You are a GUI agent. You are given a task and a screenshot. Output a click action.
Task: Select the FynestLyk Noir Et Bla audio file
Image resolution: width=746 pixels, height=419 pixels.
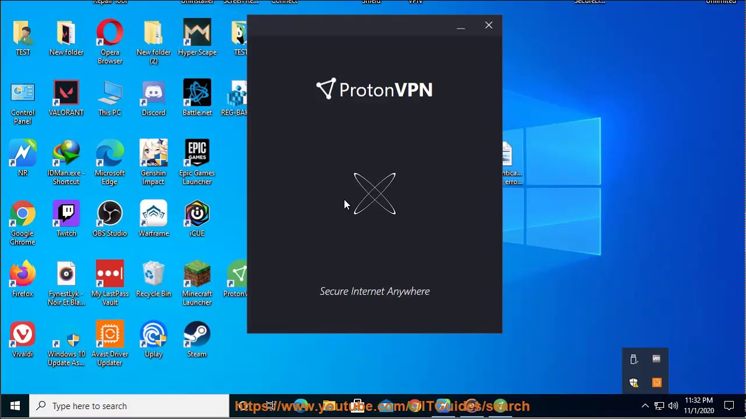(66, 283)
